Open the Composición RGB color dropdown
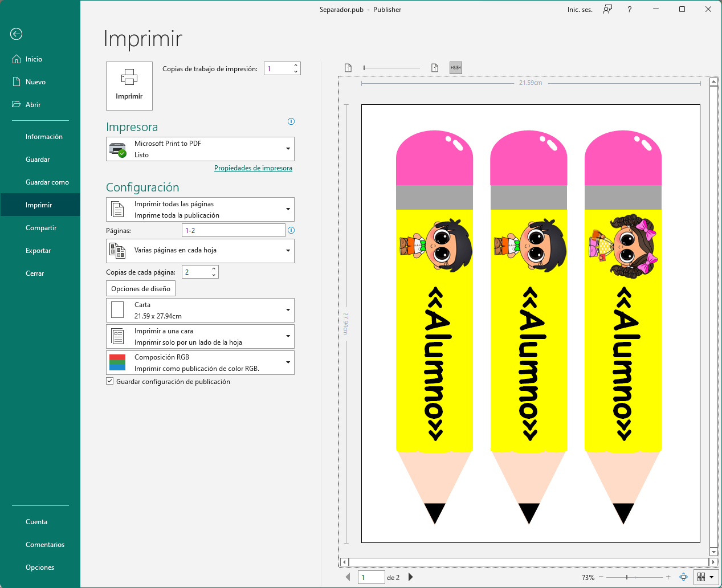This screenshot has height=588, width=722. pyautogui.click(x=200, y=363)
